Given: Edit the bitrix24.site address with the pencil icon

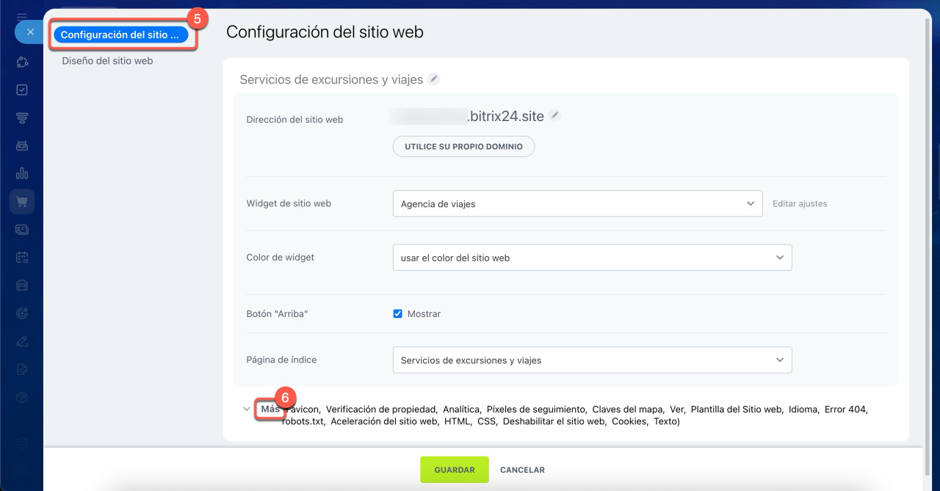Looking at the screenshot, I should pyautogui.click(x=555, y=115).
